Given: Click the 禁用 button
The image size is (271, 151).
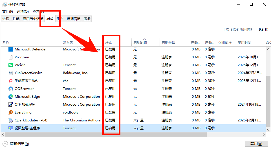Looking at the screenshot, I should coord(256,144).
